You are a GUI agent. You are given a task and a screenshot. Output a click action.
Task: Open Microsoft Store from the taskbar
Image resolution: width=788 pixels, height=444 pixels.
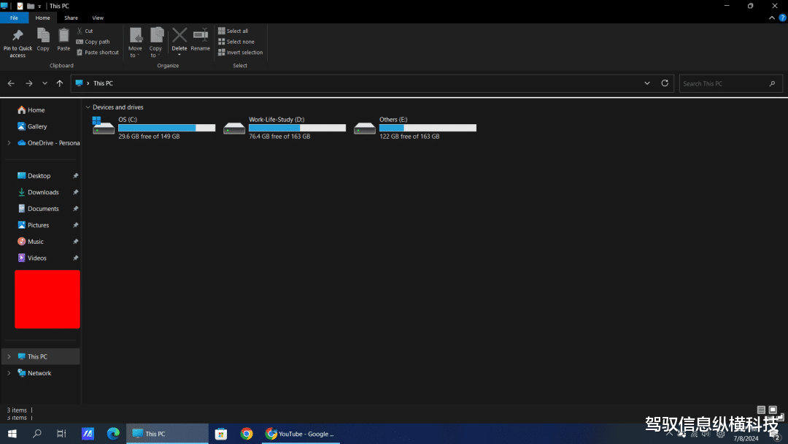pos(220,434)
